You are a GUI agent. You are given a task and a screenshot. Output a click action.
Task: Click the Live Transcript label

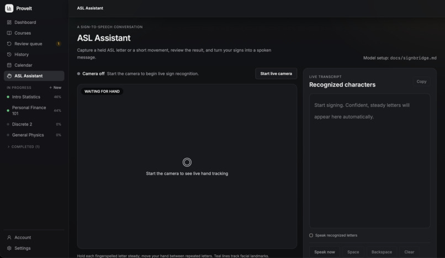325,77
